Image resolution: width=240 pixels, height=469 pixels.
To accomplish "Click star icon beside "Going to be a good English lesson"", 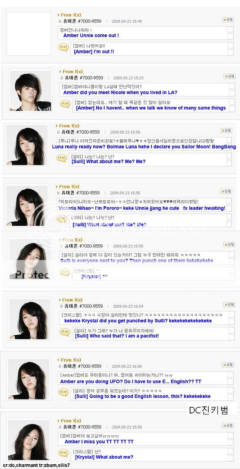I will 63,392.
